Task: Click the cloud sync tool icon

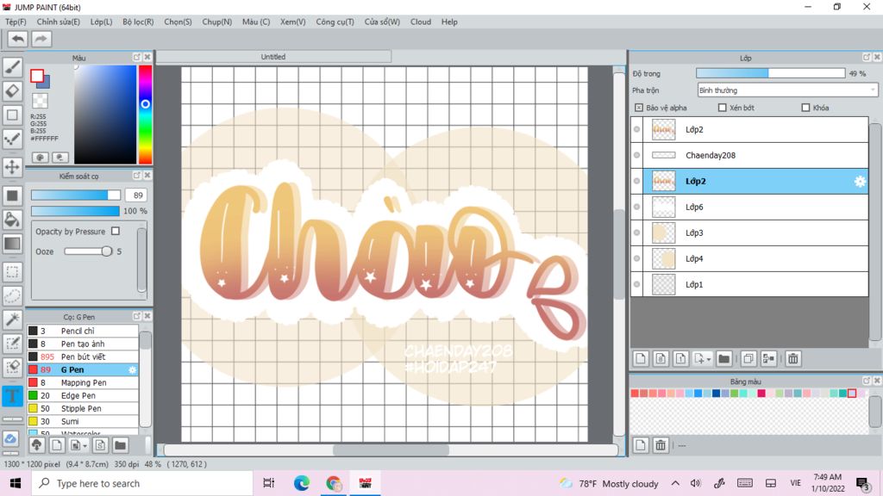Action: point(10,438)
